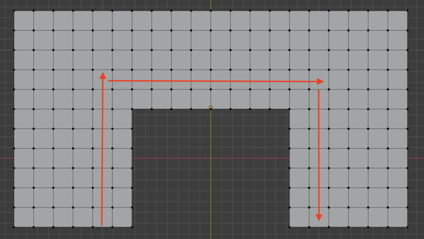Select the mesh's top-left corner vertex
This screenshot has height=239, width=424.
14,11
